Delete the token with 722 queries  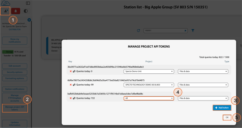[71, 98]
